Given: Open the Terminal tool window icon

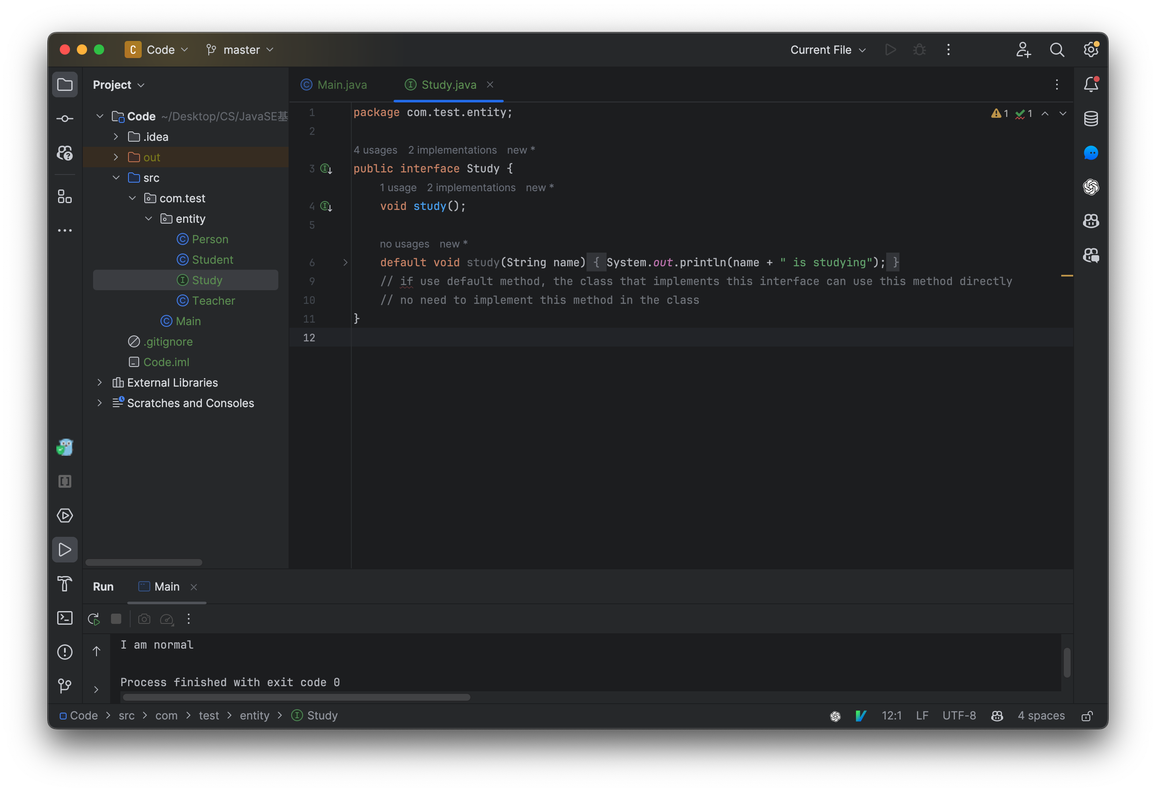Looking at the screenshot, I should [64, 618].
